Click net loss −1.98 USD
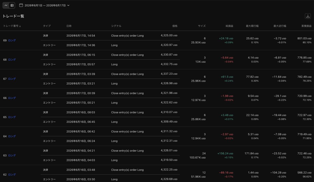Image resolution: width=314 pixels, height=182 pixels. point(227,96)
